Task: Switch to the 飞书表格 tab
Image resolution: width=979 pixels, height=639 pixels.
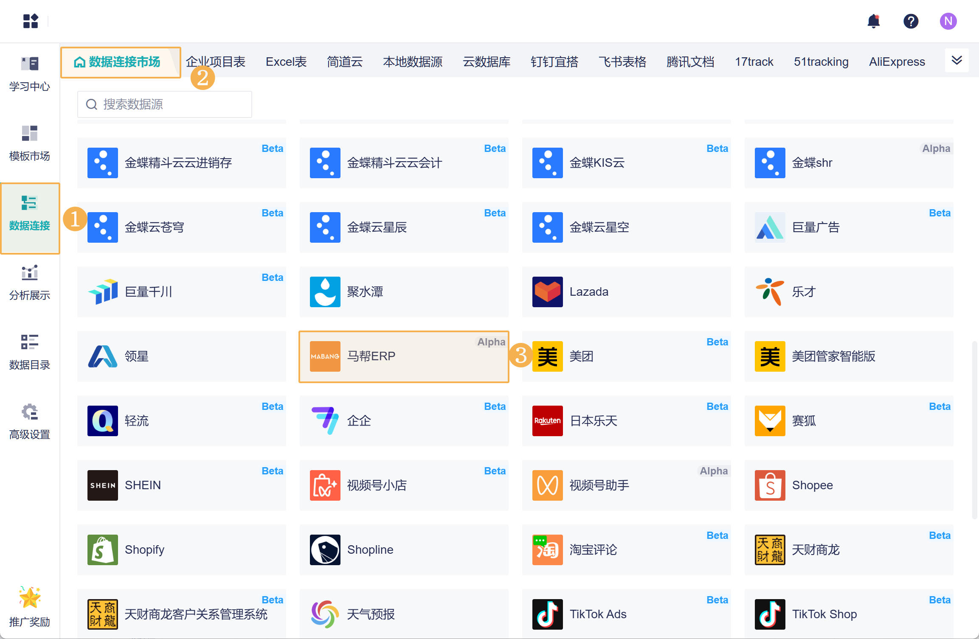Action: (622, 62)
